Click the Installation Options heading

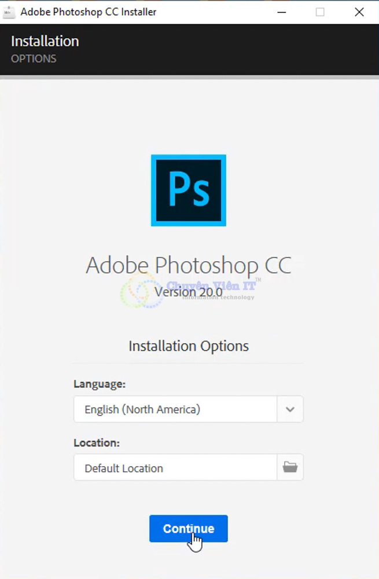(x=189, y=346)
